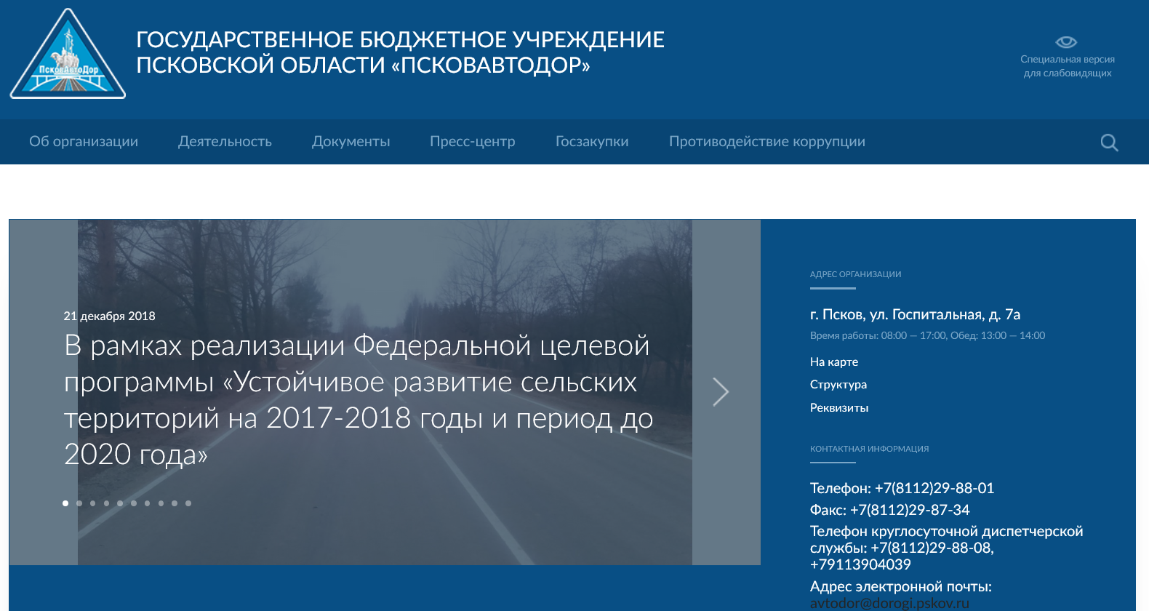
Task: Select the first carousel dot
Action: 65,503
